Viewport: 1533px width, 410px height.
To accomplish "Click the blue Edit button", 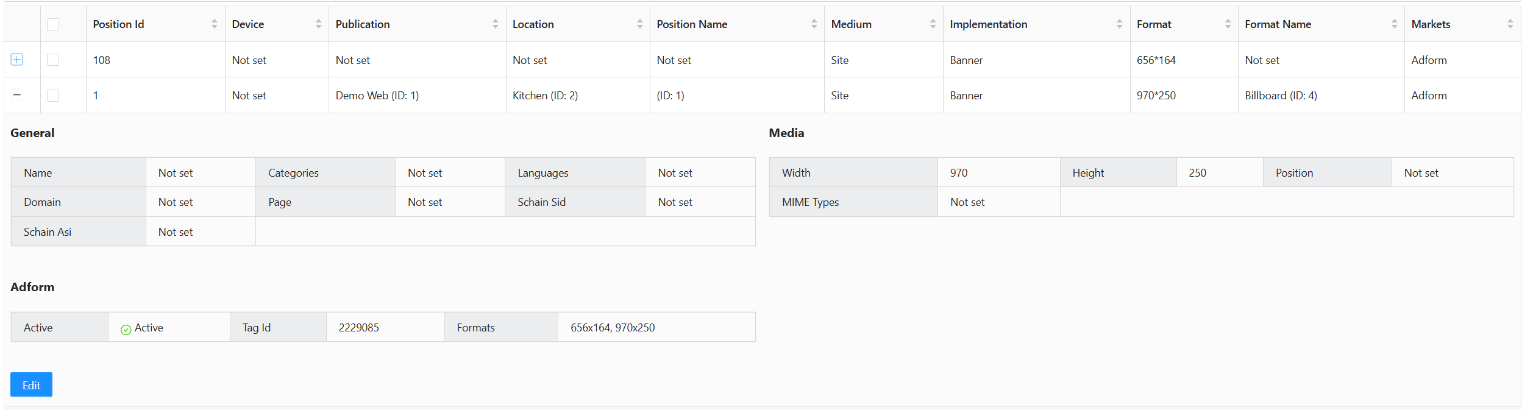I will 31,385.
